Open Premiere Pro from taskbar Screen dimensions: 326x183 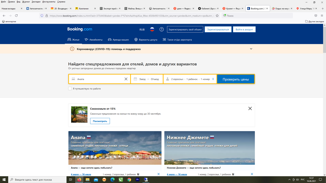coord(137,179)
